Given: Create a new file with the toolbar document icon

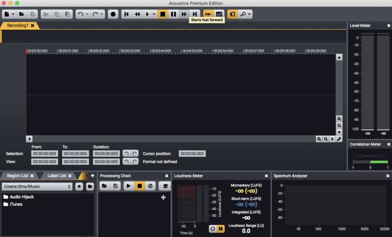Looking at the screenshot, I should pyautogui.click(x=7, y=14).
